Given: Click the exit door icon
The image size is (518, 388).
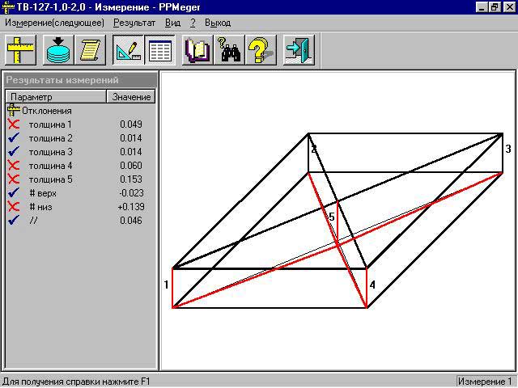Looking at the screenshot, I should click(299, 50).
